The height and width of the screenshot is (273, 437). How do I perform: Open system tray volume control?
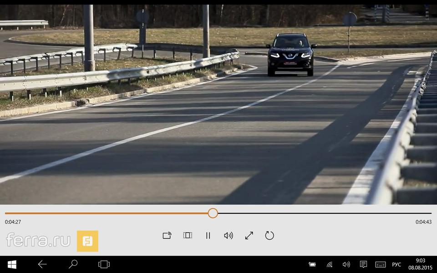[x=346, y=264]
